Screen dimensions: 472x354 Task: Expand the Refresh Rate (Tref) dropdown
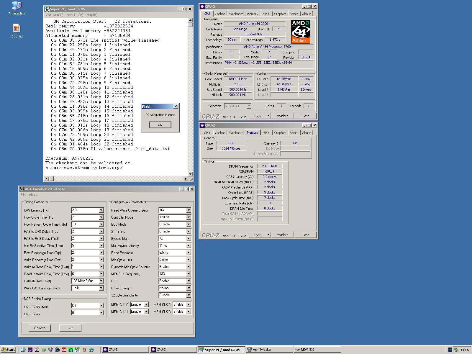(101, 281)
